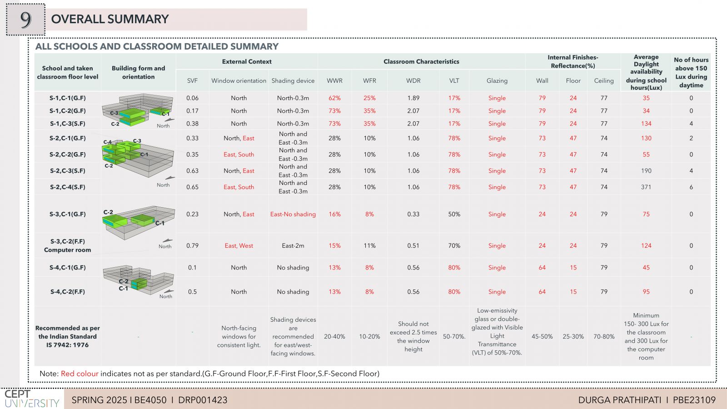Click the 50% VLT value
Image resolution: width=727 pixels, height=409 pixels.
(x=454, y=214)
